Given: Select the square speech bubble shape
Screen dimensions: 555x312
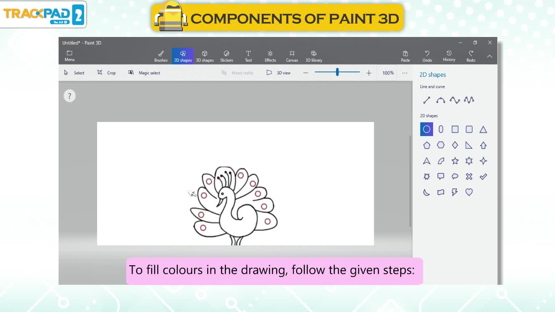Looking at the screenshot, I should (x=441, y=176).
